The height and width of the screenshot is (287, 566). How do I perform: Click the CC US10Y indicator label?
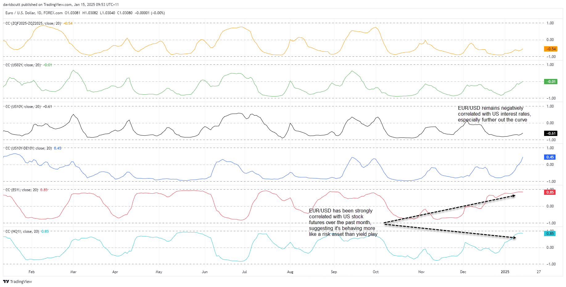coord(23,107)
